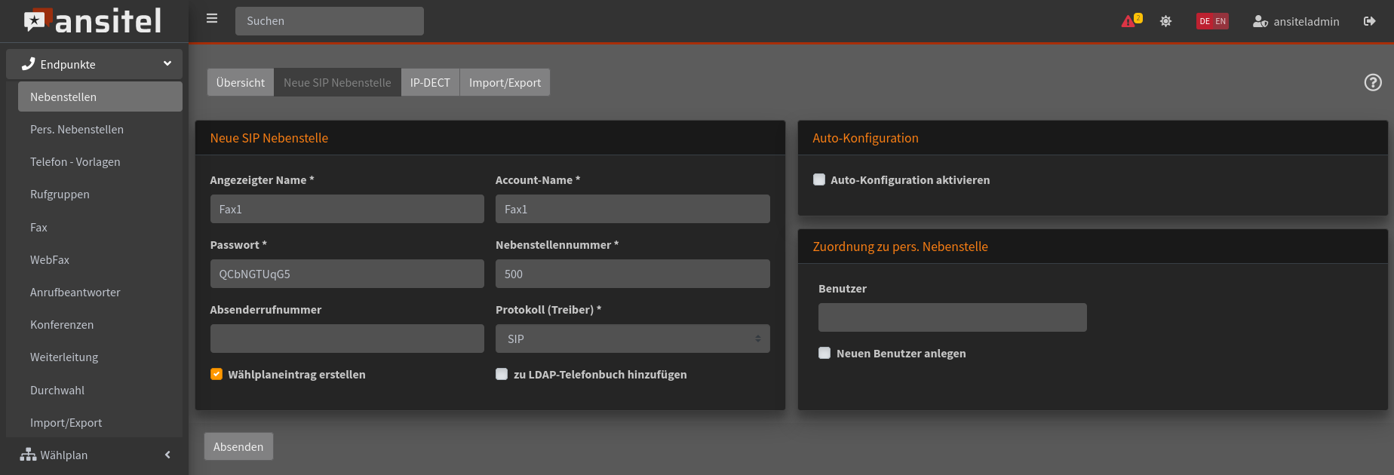
Task: Click the Suchen search field
Action: (x=330, y=21)
